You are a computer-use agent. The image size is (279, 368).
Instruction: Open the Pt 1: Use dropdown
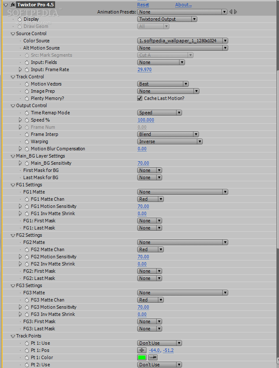[160, 343]
